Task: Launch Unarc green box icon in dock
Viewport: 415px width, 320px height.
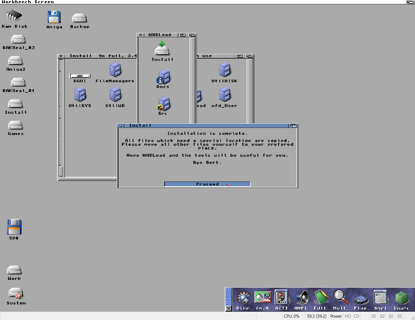Action: click(x=401, y=300)
